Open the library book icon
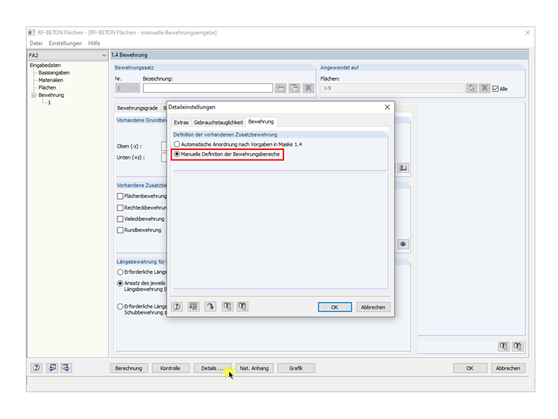Image resolution: width=558 pixels, height=419 pixels. (x=403, y=168)
